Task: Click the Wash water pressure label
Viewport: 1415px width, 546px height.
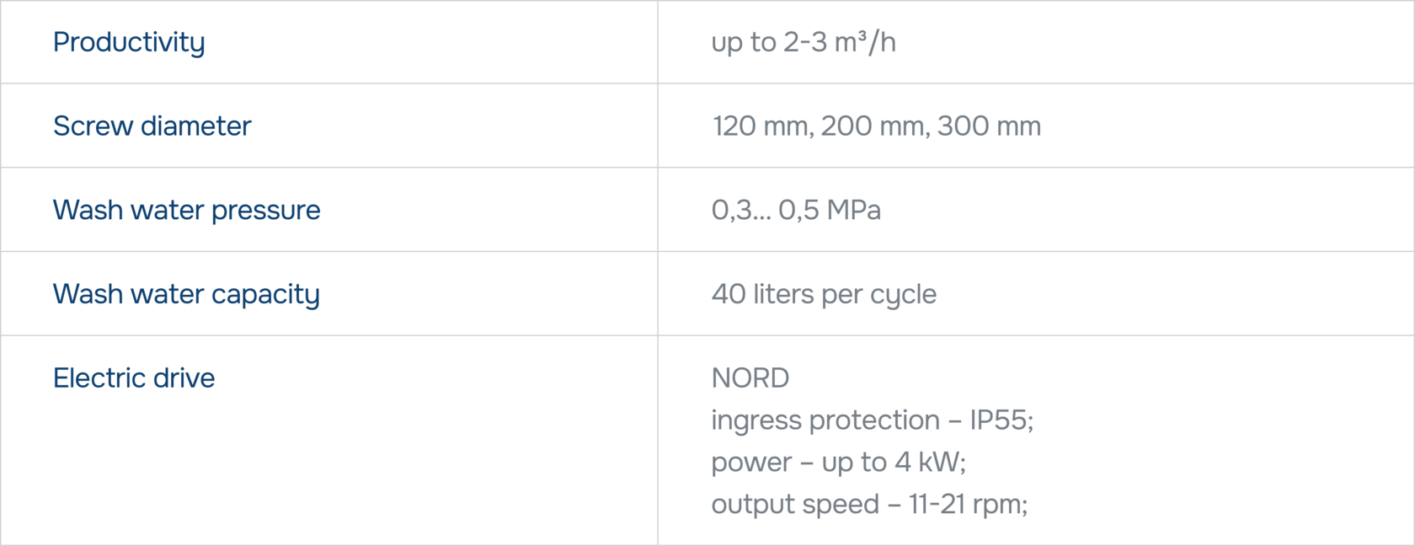Action: click(186, 210)
